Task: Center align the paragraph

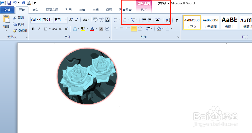Action: [x=122, y=29]
